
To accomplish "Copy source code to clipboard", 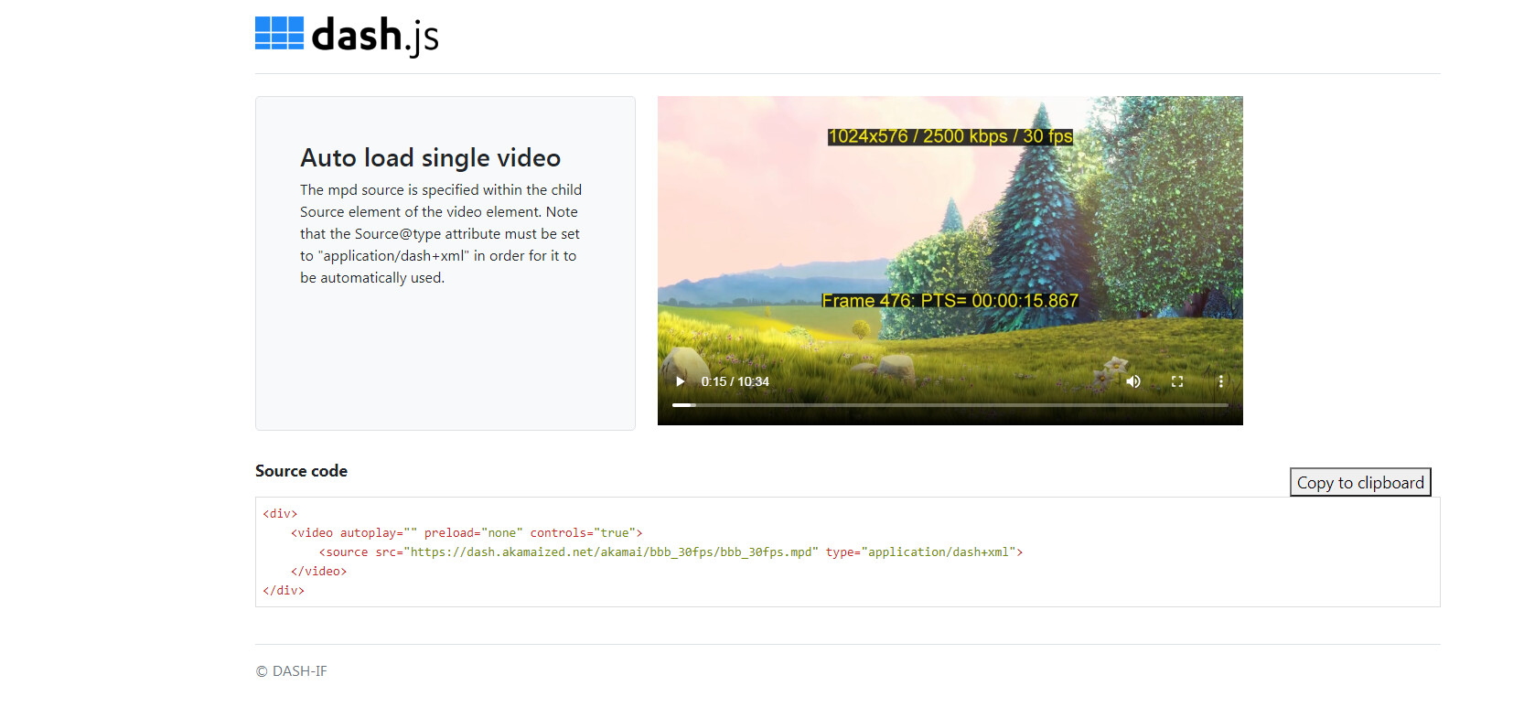I will [x=1360, y=482].
